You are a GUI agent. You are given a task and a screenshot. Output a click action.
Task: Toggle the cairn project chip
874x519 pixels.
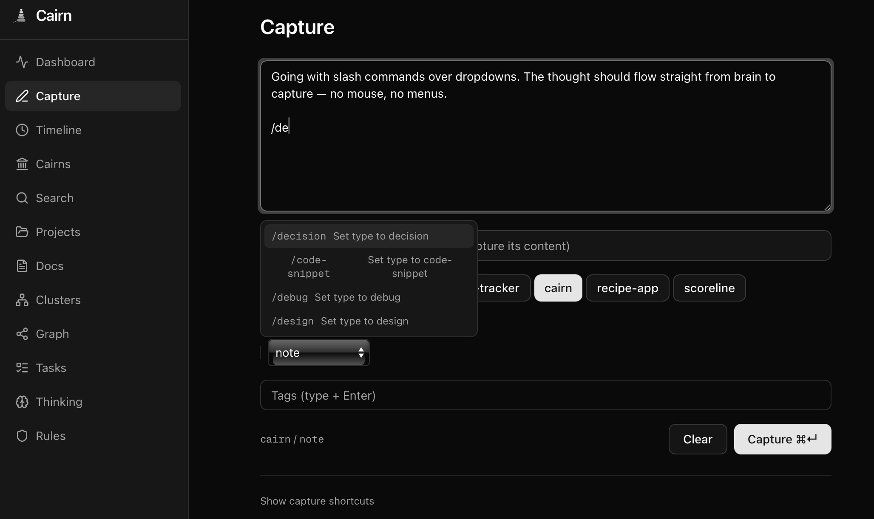(x=558, y=288)
